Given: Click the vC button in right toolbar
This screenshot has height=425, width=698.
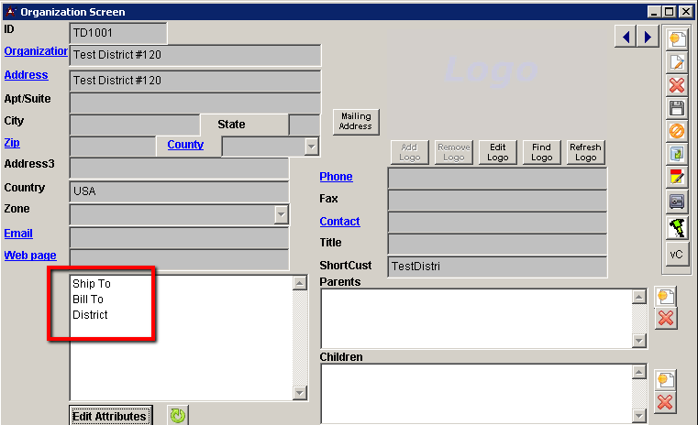Looking at the screenshot, I should (677, 255).
